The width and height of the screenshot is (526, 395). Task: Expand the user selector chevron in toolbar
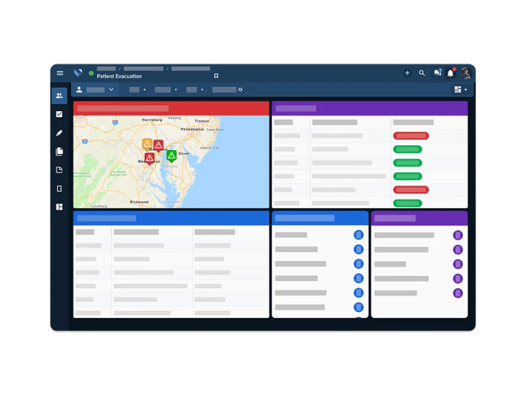(x=111, y=89)
